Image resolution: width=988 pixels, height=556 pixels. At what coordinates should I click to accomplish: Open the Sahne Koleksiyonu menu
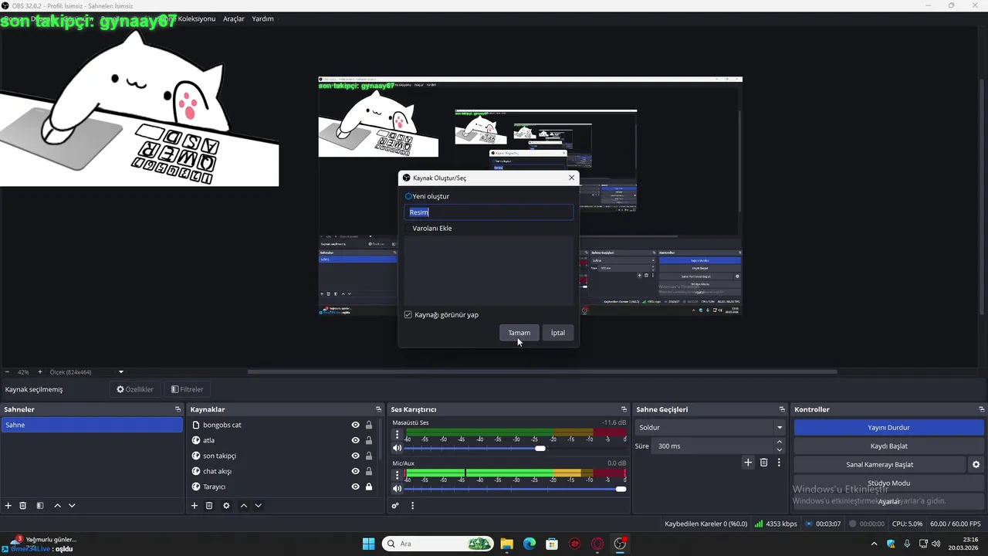[188, 19]
